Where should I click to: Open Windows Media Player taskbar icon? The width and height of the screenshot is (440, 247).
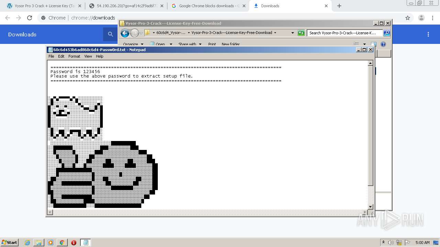[x=51, y=243]
